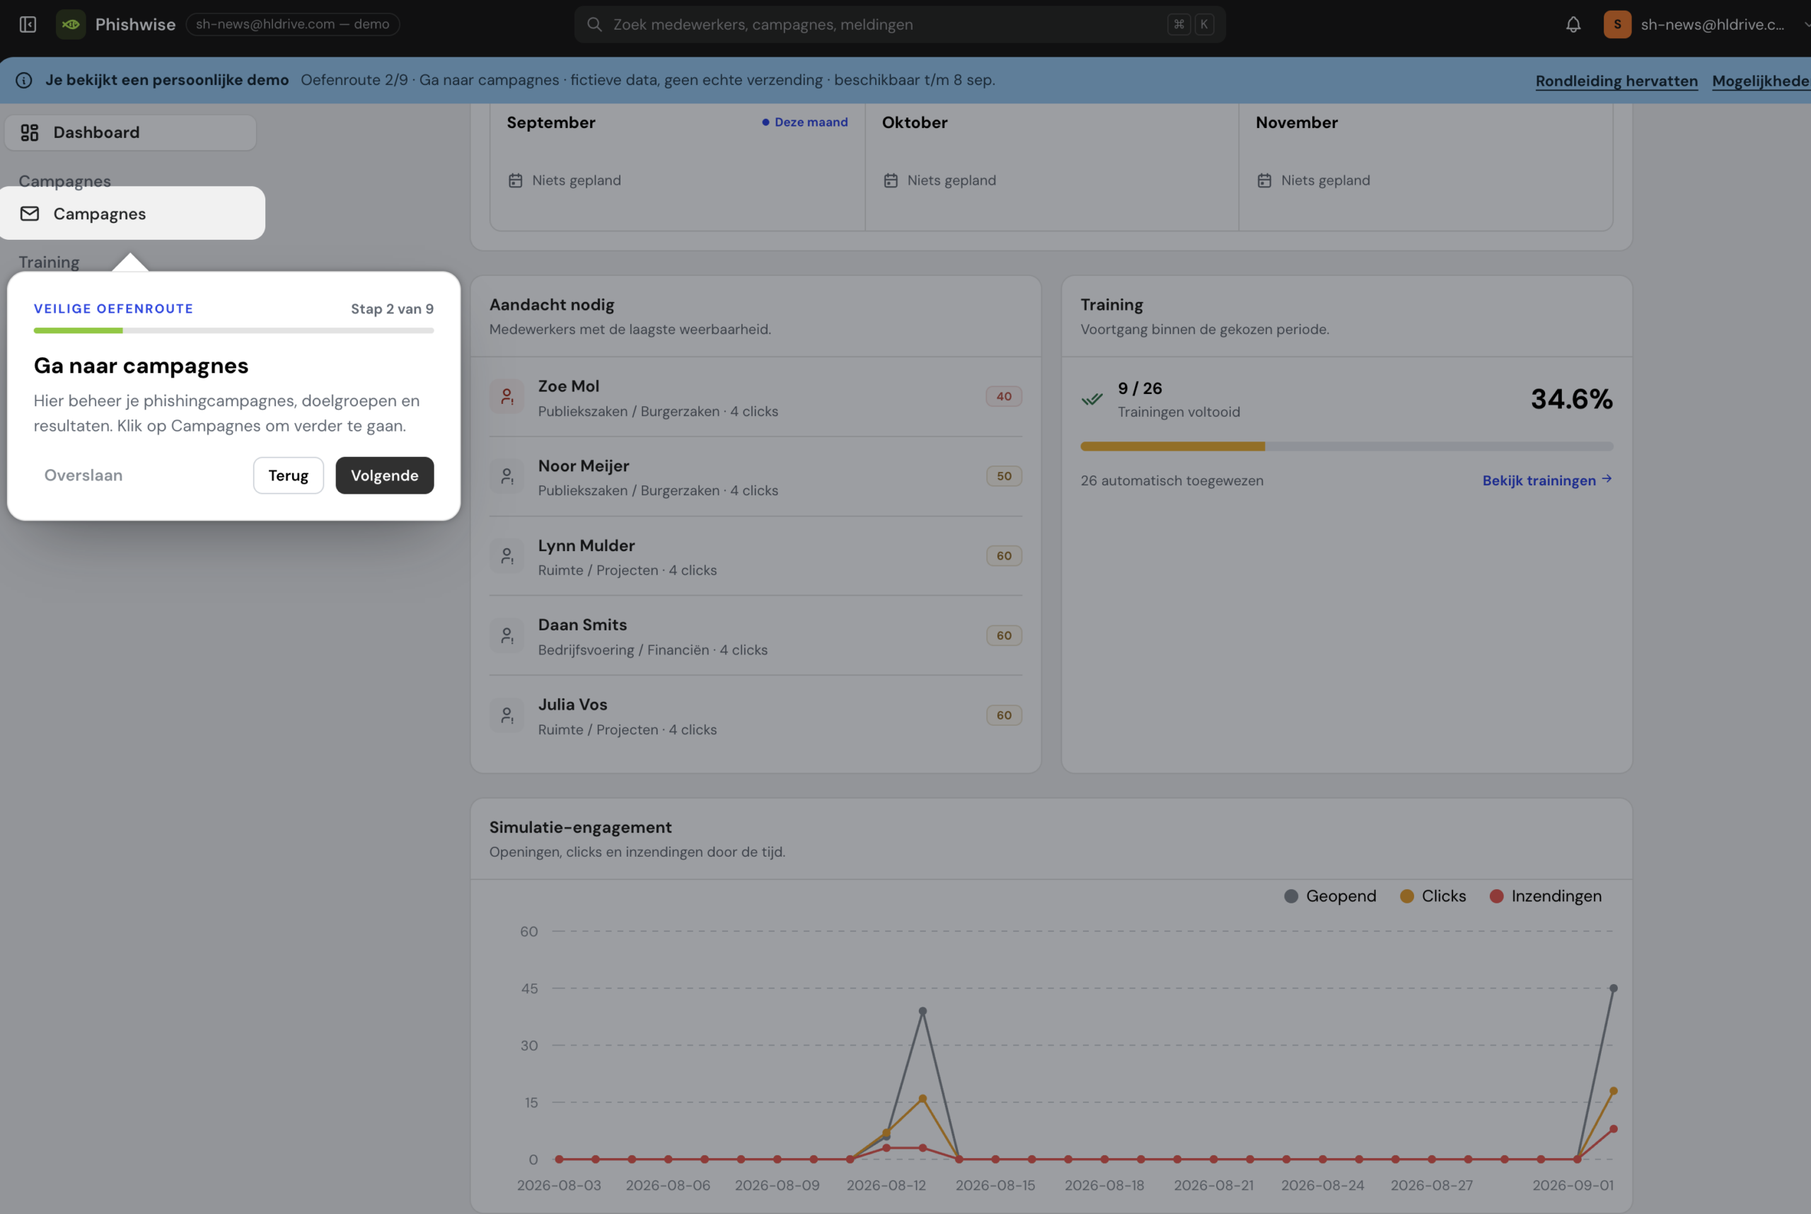Screen dimensions: 1811x1214
Task: Click calendar icon under November
Action: (1264, 180)
